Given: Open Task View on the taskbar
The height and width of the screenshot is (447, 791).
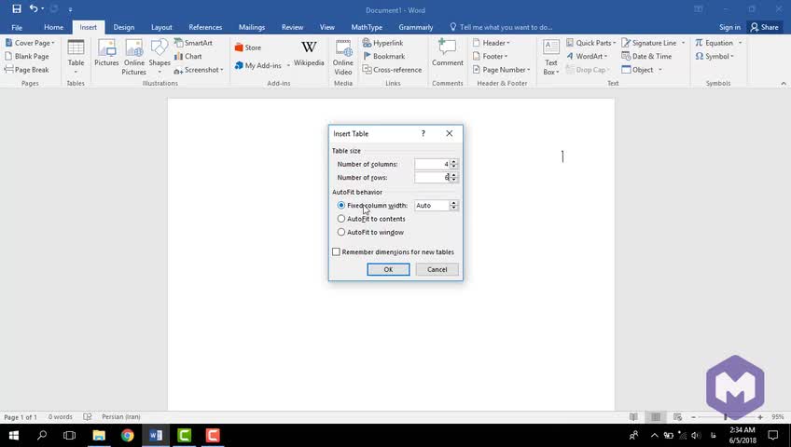Looking at the screenshot, I should (x=69, y=435).
